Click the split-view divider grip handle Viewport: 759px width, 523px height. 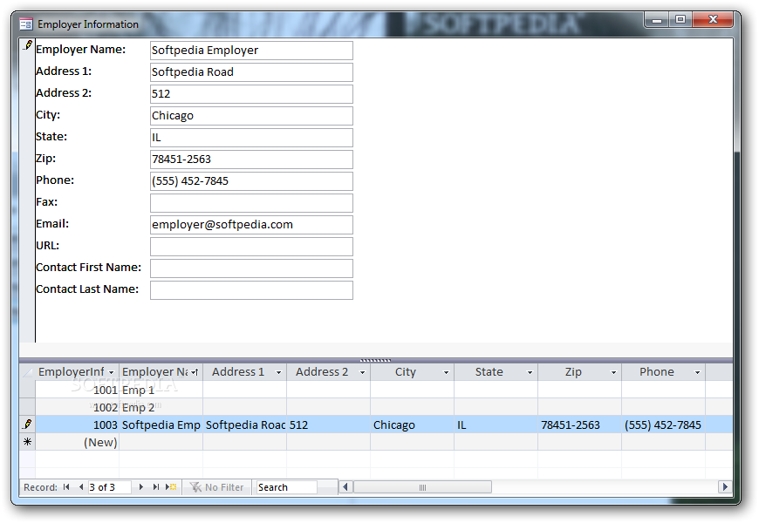pyautogui.click(x=376, y=360)
